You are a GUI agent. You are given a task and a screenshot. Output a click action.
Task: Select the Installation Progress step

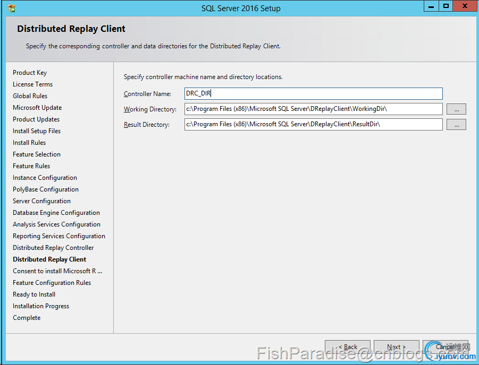[x=41, y=306]
